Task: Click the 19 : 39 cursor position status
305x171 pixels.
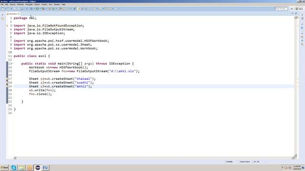Action: [256, 161]
